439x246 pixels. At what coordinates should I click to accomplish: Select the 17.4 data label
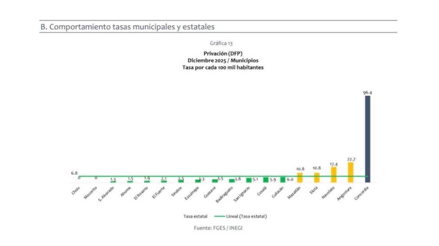pos(334,164)
